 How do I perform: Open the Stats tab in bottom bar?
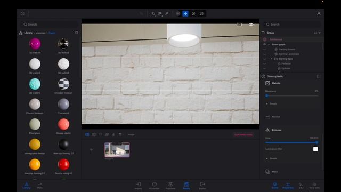coord(39,186)
